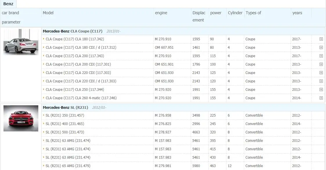Select the Mercedes-Benz CLA Coupe (C117) group header
This screenshot has height=170, width=326.
[73, 31]
